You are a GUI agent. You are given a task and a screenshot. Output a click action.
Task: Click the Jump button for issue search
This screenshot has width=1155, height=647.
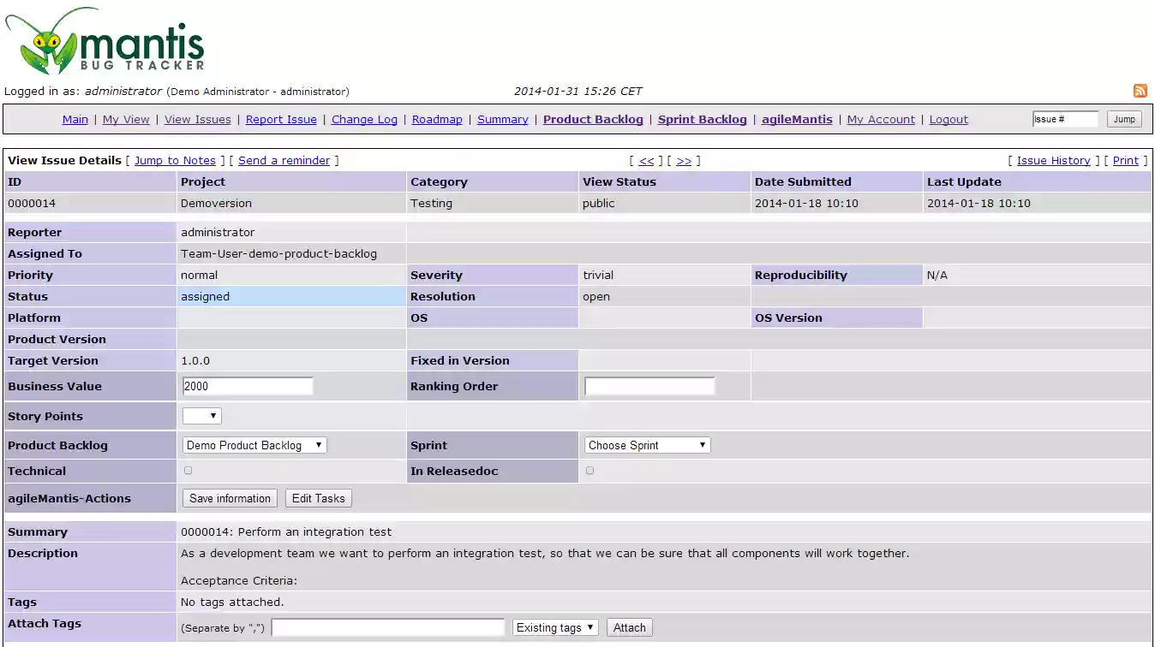[1124, 119]
